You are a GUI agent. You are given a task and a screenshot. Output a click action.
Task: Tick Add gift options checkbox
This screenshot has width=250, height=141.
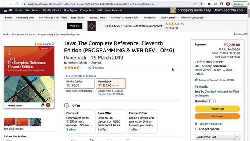(196, 129)
